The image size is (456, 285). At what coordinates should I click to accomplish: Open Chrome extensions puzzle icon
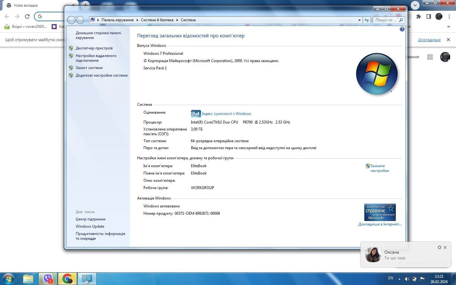pos(419,16)
